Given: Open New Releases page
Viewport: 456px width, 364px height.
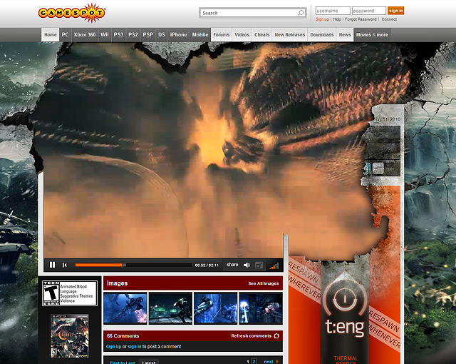Looking at the screenshot, I should 290,35.
